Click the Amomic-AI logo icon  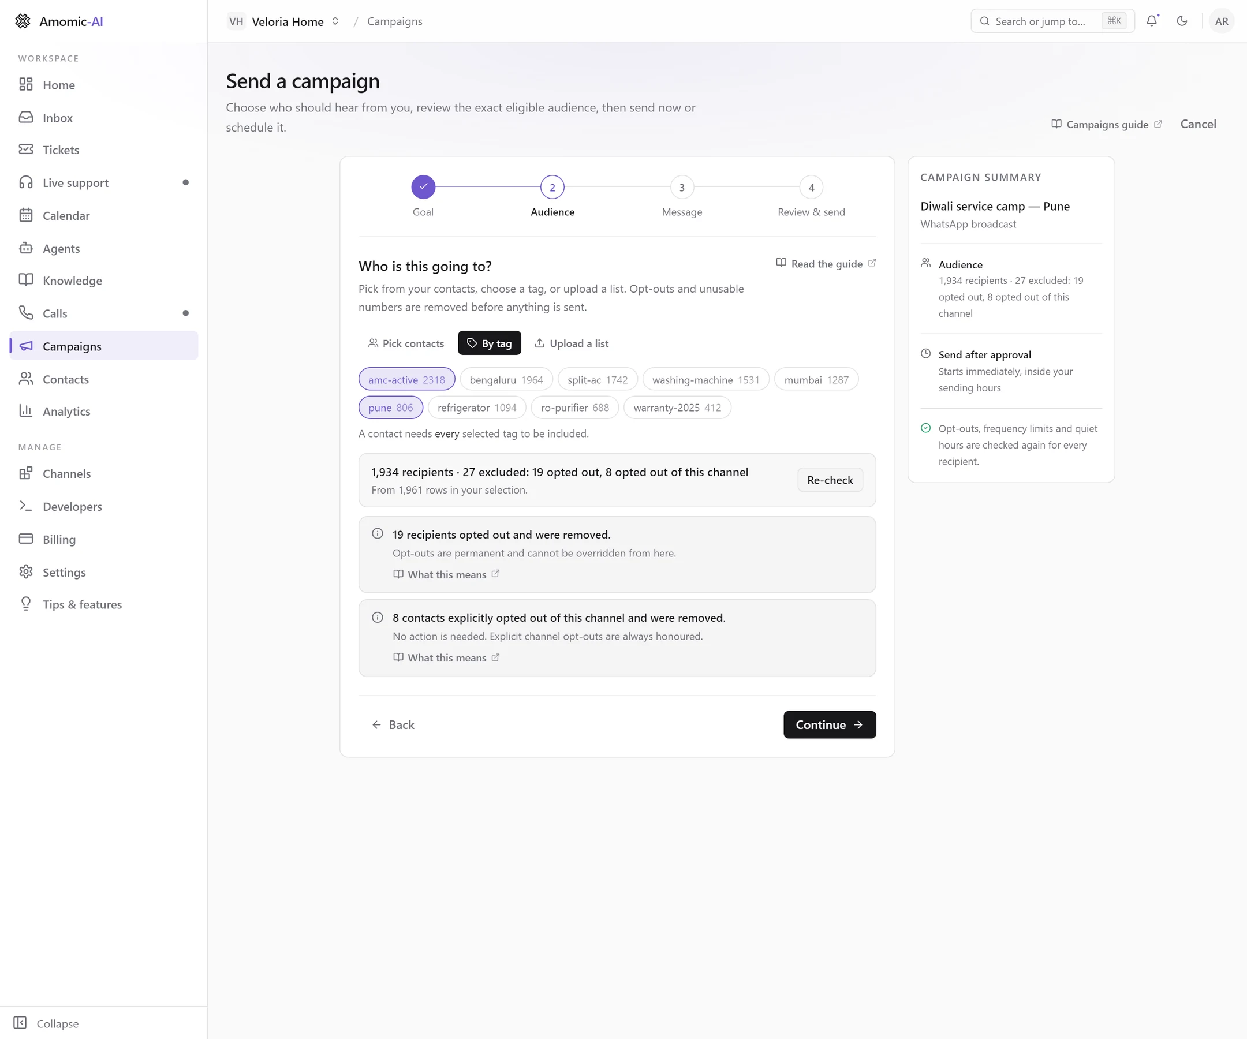[x=23, y=21]
